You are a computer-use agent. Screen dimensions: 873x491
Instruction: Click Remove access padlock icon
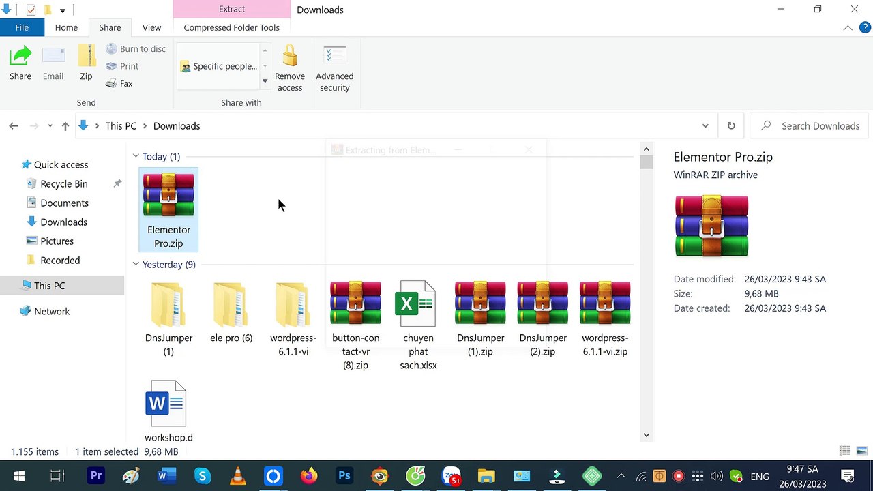pyautogui.click(x=290, y=68)
